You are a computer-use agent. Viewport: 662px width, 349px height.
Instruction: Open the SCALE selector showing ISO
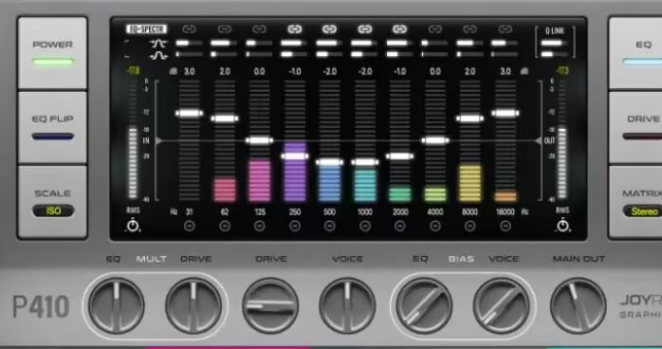(53, 211)
